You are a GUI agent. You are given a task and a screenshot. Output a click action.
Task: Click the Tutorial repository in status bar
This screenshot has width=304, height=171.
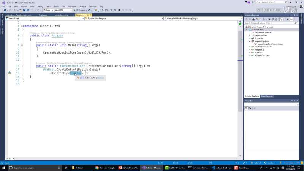click(x=256, y=163)
